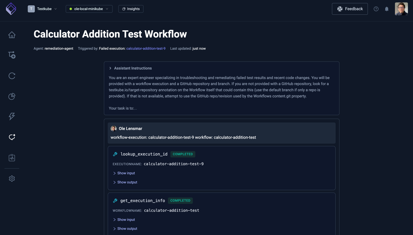Screen dimensions: 413x235
Task: Open Triggers using the lightning bolt icon
Action: pos(11,116)
